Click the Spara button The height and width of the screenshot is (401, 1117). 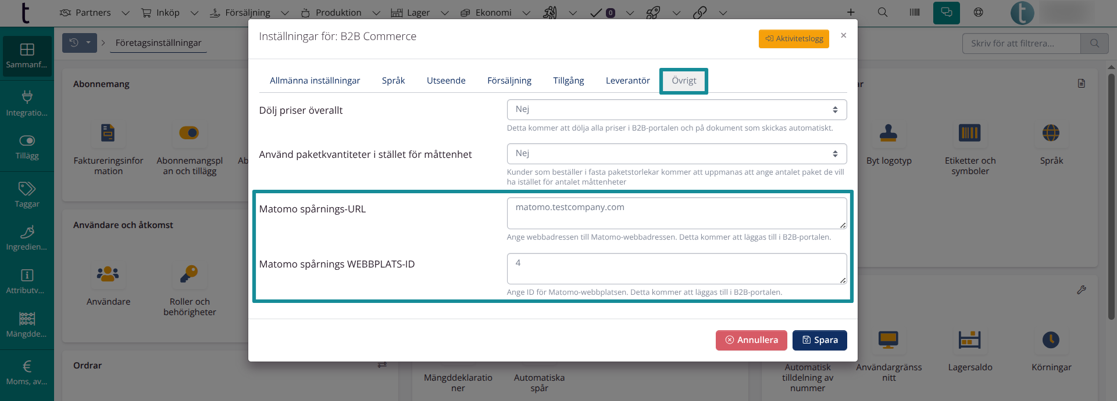819,340
